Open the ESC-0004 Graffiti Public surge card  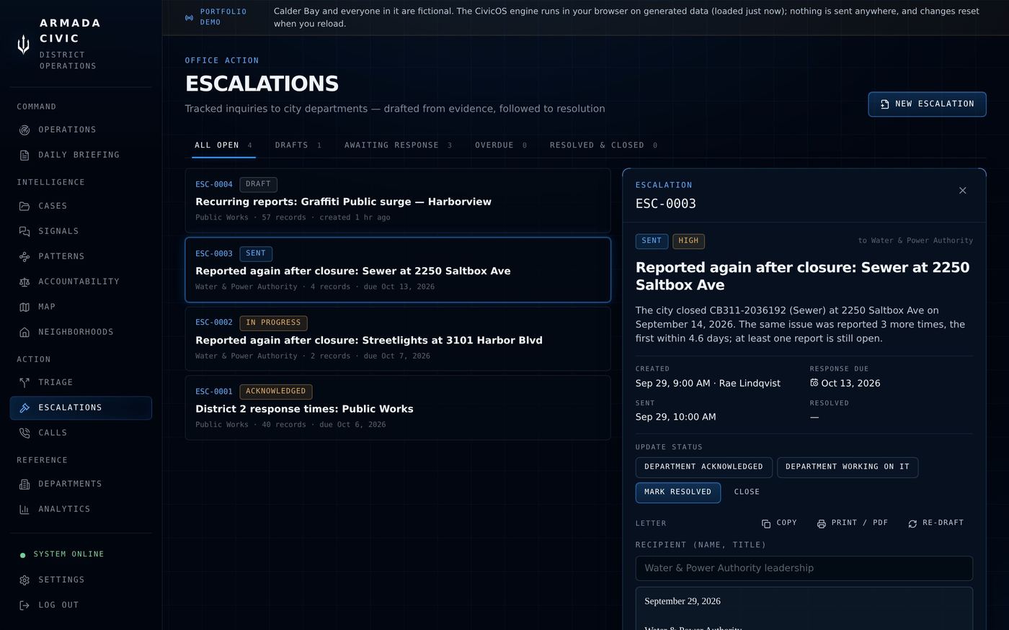click(x=398, y=201)
